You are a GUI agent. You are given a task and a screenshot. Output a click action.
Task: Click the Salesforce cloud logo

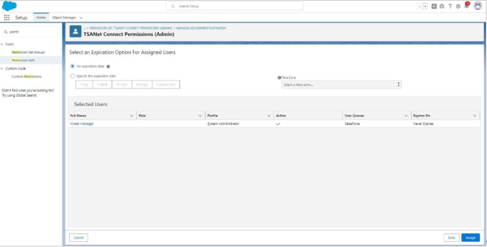pyautogui.click(x=9, y=6)
